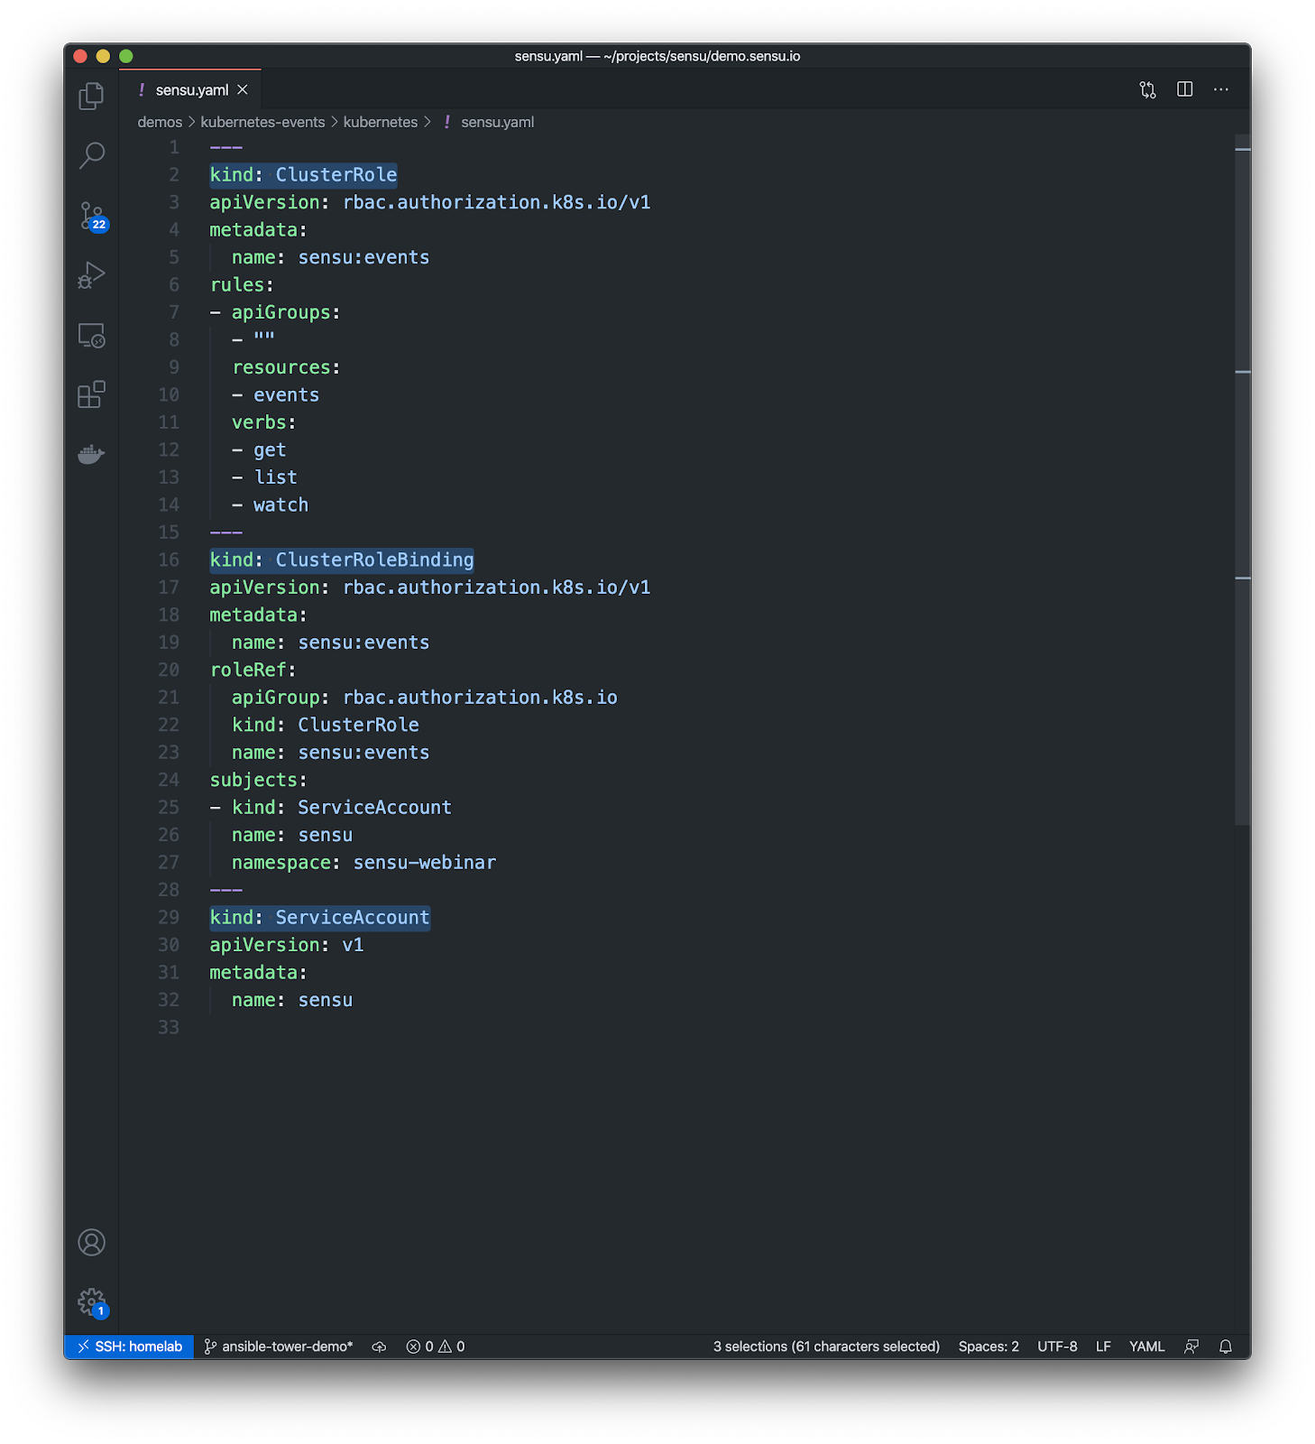
Task: Click the kubernetes-events breadcrumb
Action: coord(262,122)
